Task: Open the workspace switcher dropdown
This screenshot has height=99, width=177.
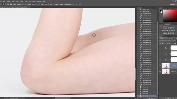Action: pyautogui.click(x=173, y=4)
